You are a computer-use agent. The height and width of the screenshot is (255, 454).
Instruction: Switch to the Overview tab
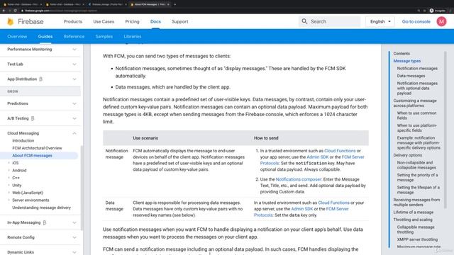pos(17,36)
